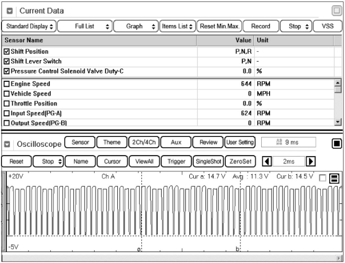This screenshot has width=345, height=263.
Task: Uncheck Pressure Control Solenoid Valve Duty-C
Action: [x=7, y=71]
